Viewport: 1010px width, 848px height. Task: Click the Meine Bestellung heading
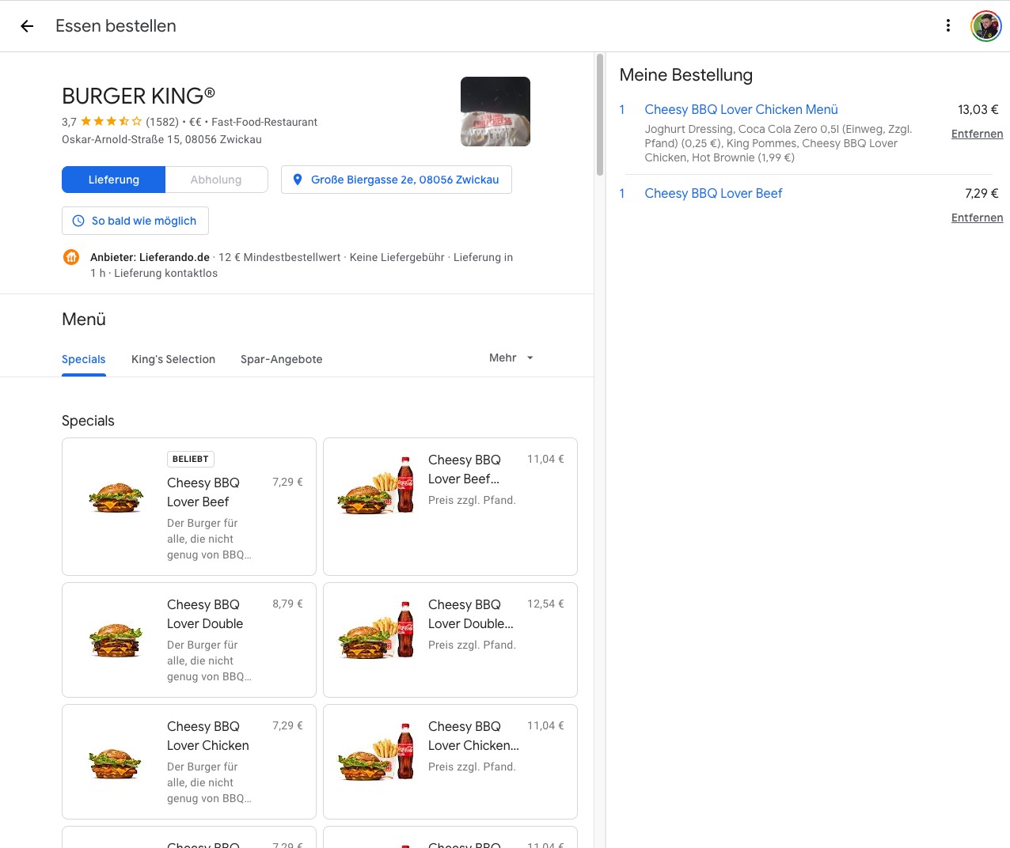tap(686, 75)
